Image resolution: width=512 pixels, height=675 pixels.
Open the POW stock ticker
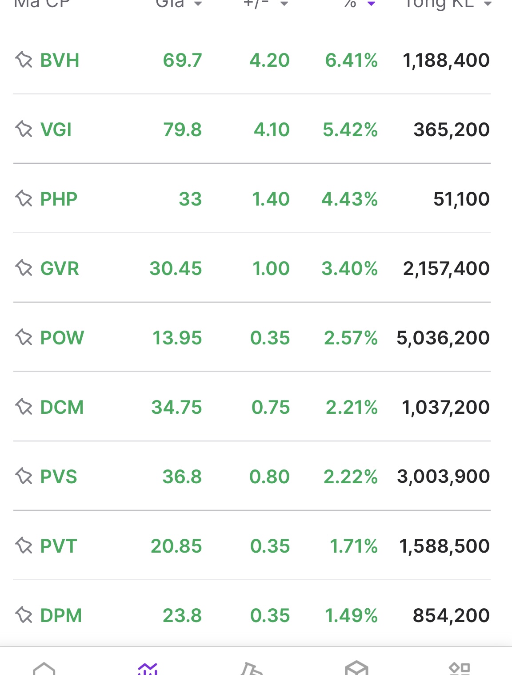pos(62,338)
